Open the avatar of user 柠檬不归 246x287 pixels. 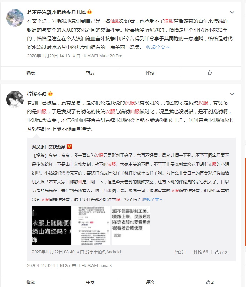pyautogui.click(x=15, y=100)
